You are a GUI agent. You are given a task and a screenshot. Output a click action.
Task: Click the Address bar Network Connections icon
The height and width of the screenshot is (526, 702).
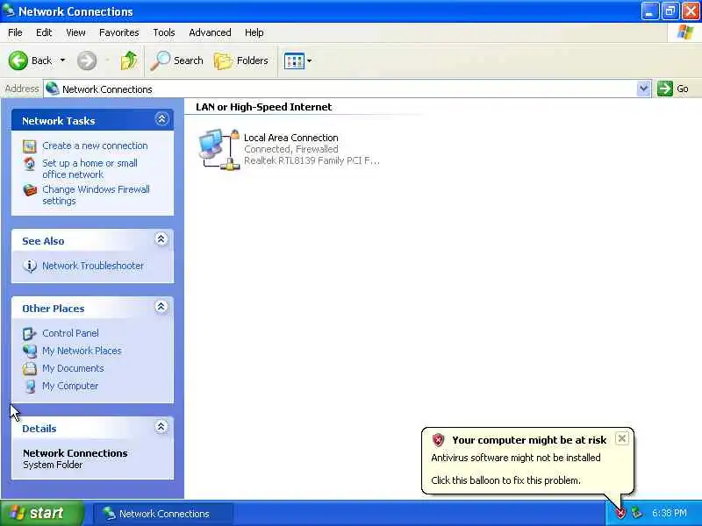[53, 89]
